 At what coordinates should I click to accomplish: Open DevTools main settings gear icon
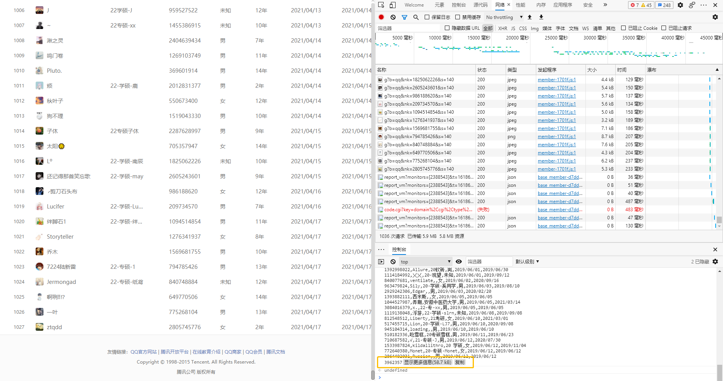tap(680, 5)
